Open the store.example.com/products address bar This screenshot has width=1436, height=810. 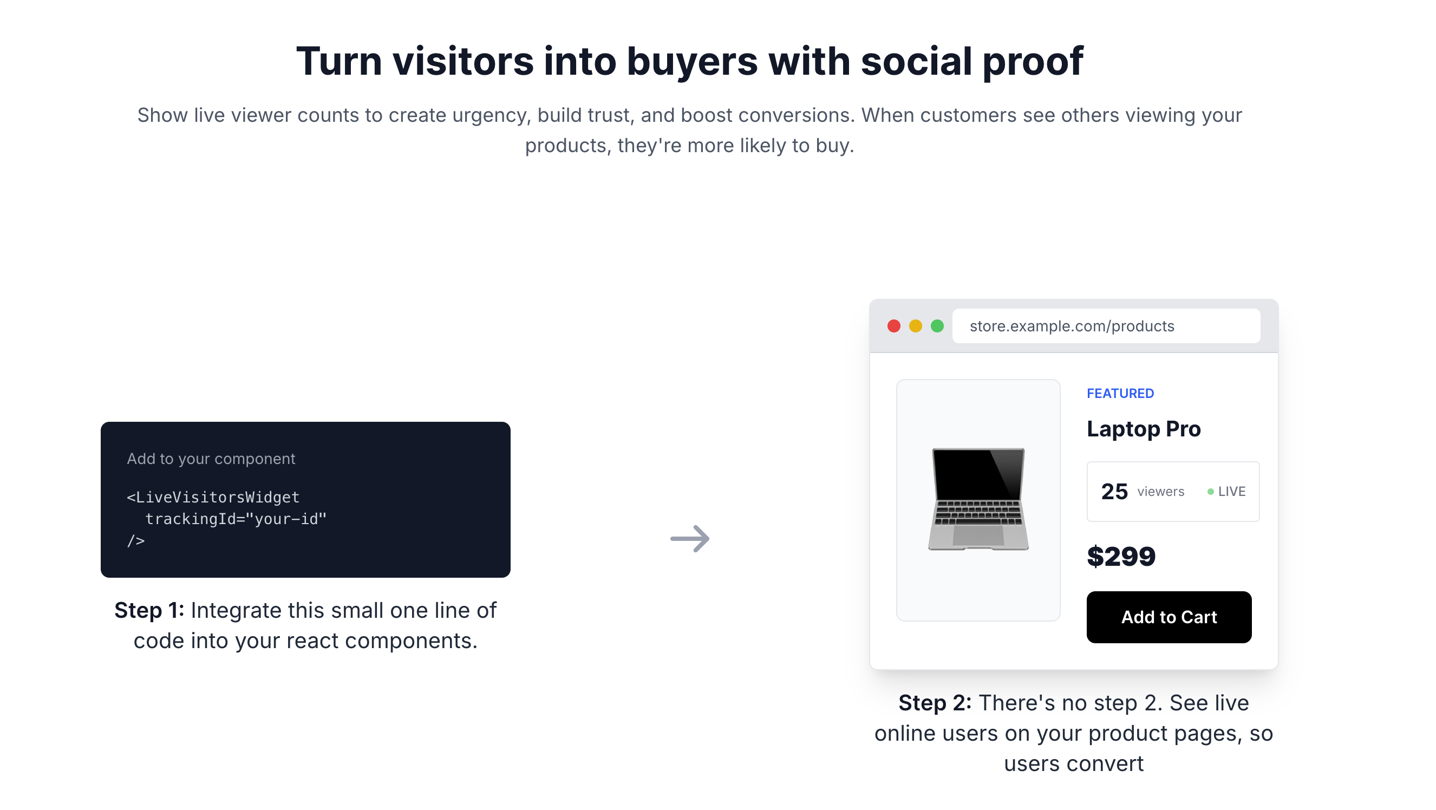pos(1107,325)
